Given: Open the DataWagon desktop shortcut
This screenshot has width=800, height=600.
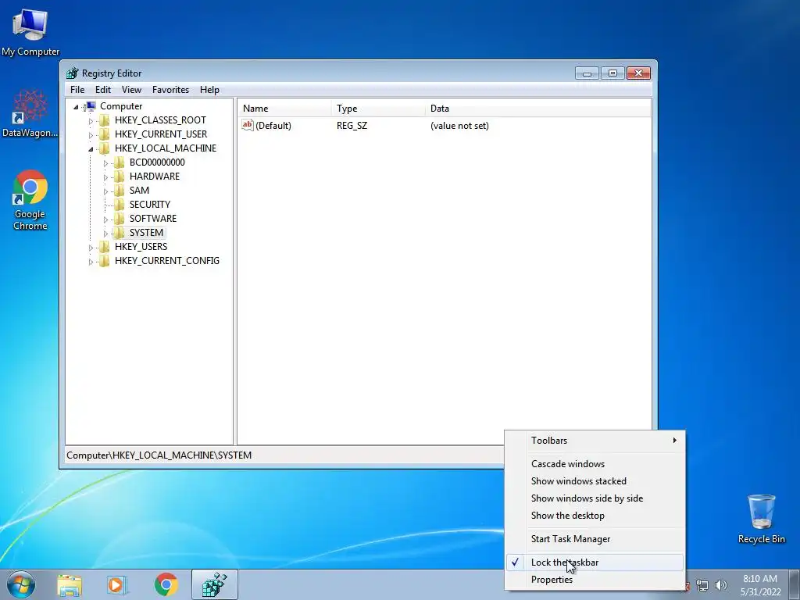Looking at the screenshot, I should tap(30, 114).
